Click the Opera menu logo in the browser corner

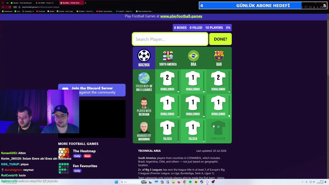3,3
